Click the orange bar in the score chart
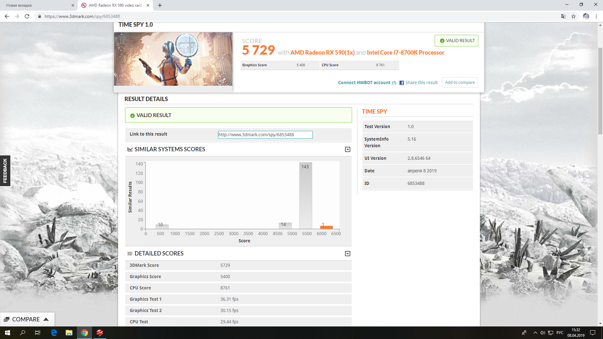603x339 pixels. (x=326, y=227)
